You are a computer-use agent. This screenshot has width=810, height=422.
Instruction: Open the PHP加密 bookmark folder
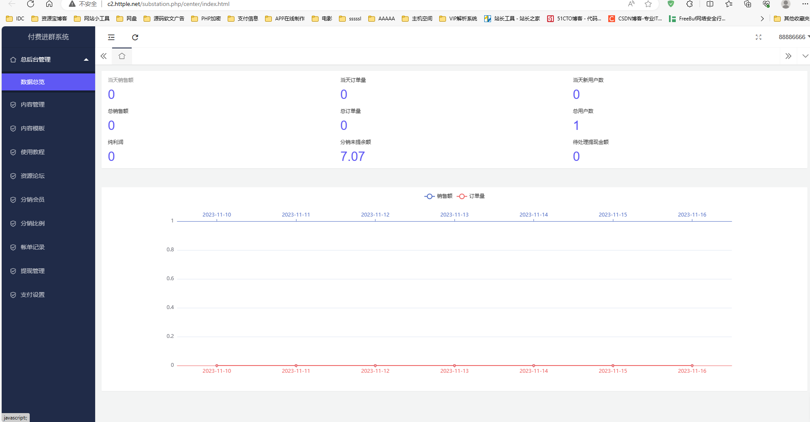point(206,19)
